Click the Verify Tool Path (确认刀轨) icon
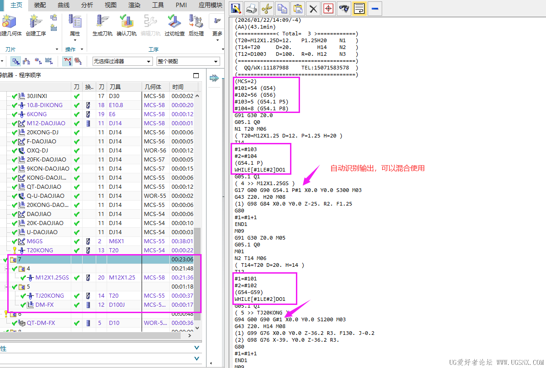This screenshot has width=546, height=368. [x=126, y=22]
